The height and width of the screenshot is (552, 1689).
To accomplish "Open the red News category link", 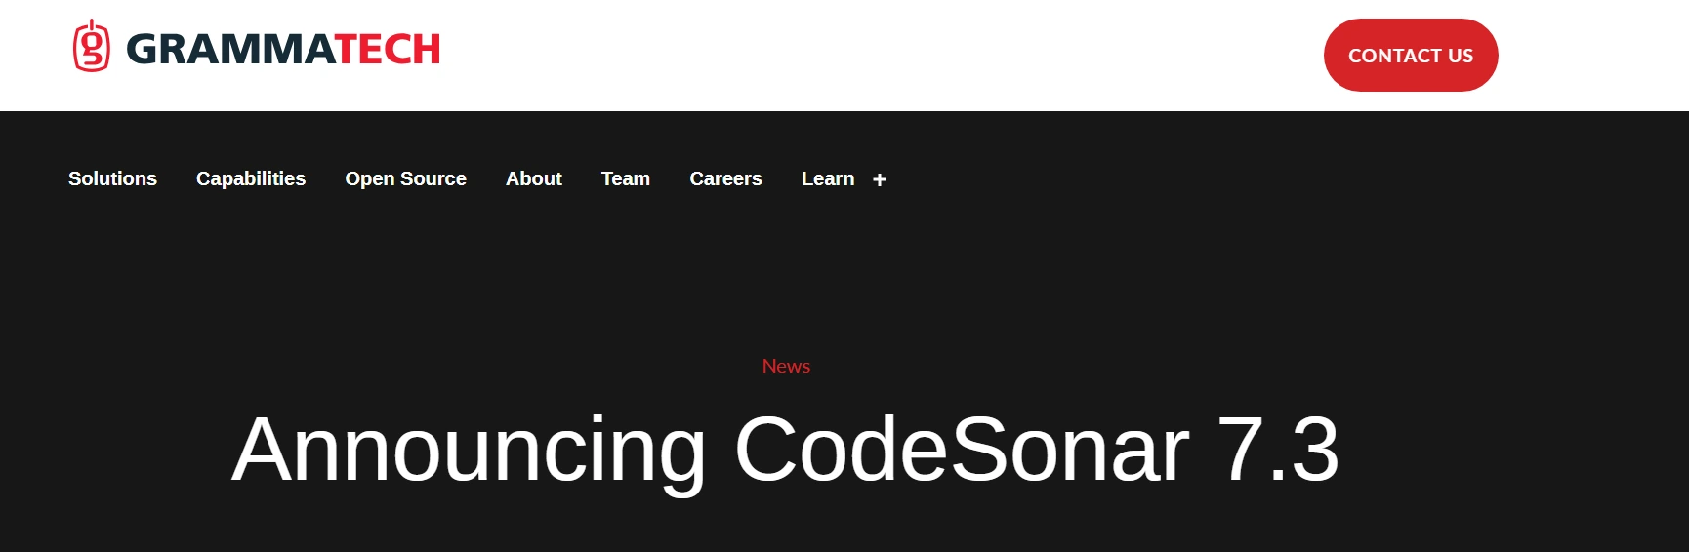I will coord(786,366).
